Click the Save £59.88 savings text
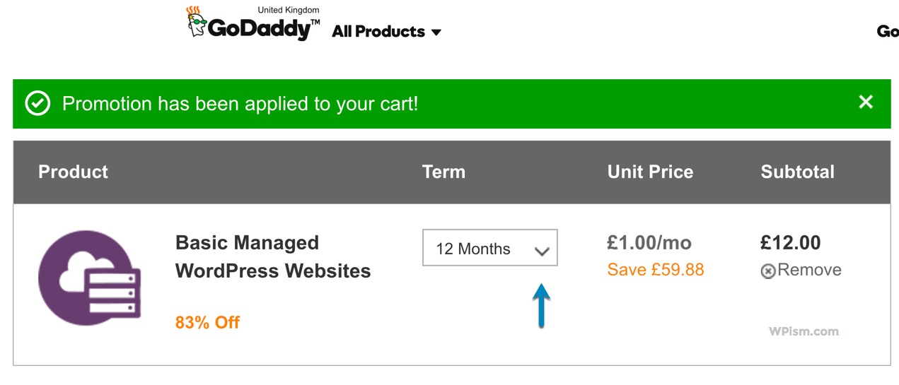The height and width of the screenshot is (385, 899). pos(656,270)
